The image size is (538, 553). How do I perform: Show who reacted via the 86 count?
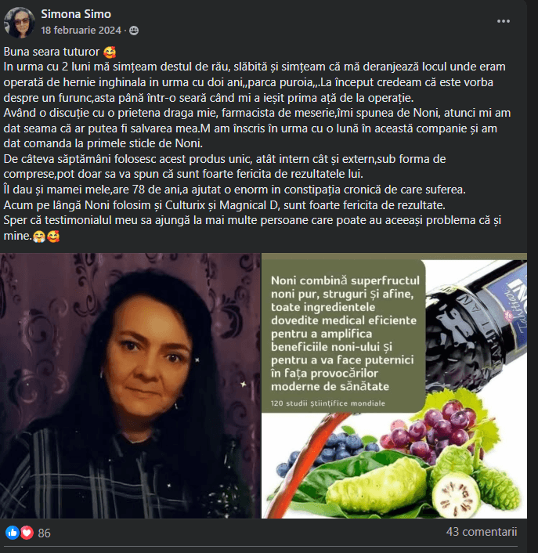[x=44, y=533]
